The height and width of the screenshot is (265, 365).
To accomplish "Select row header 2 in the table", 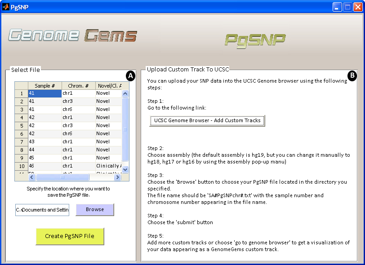I will (22, 102).
